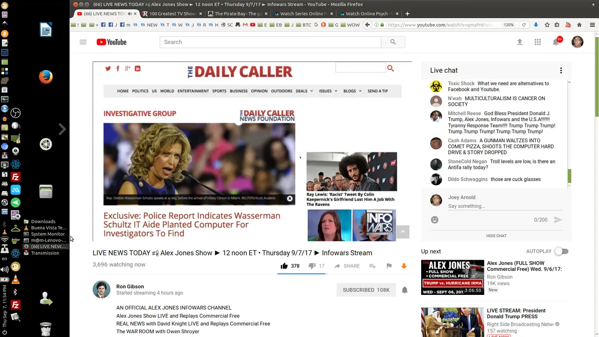Viewport: 599px width, 337px height.
Task: Go to the YouTube home logo
Action: [x=111, y=42]
